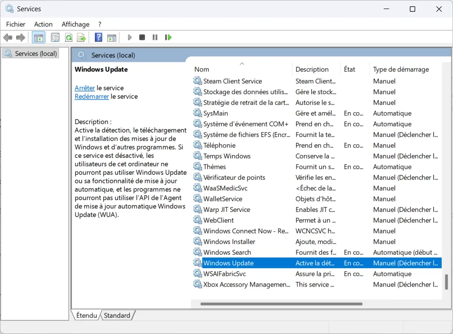Click the Redémarrer le service link
The image size is (453, 334).
[92, 96]
